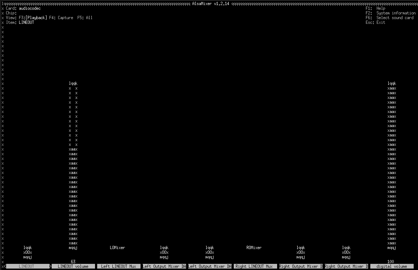The width and height of the screenshot is (418, 270).
Task: Select the LINEOUT volume control label
Action: point(73,266)
